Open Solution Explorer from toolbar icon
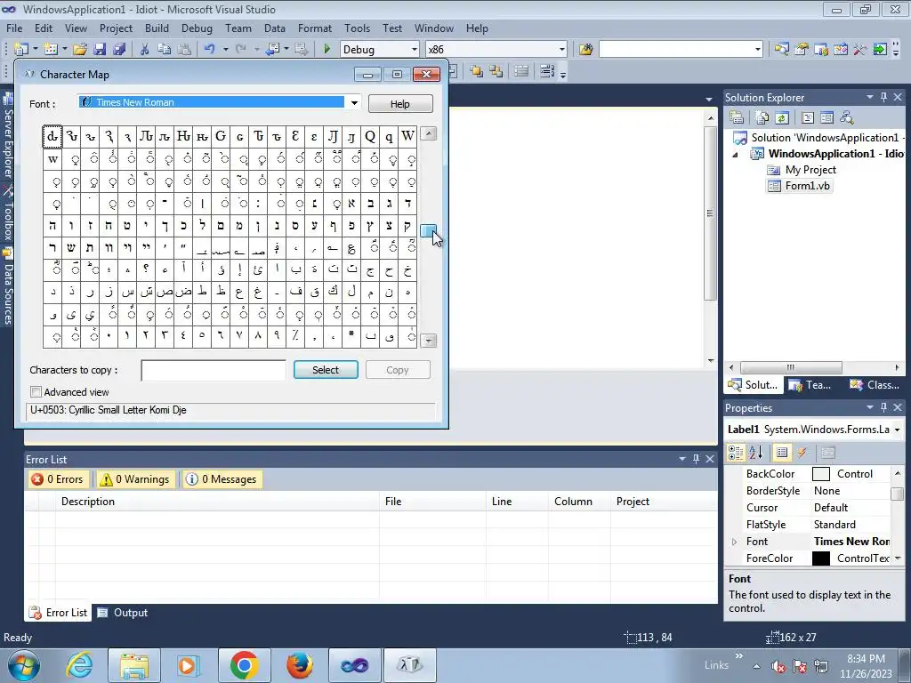 (x=781, y=50)
